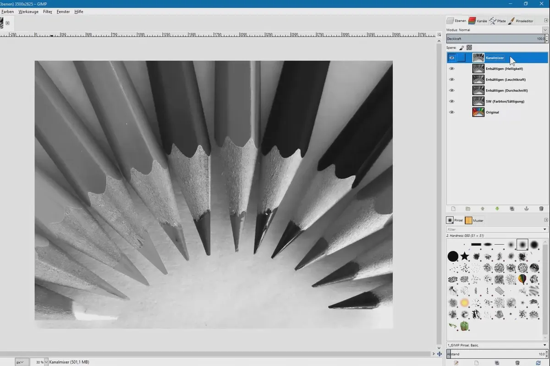Choose the yellow glowing sparks brush
550x366 pixels.
coord(464,302)
